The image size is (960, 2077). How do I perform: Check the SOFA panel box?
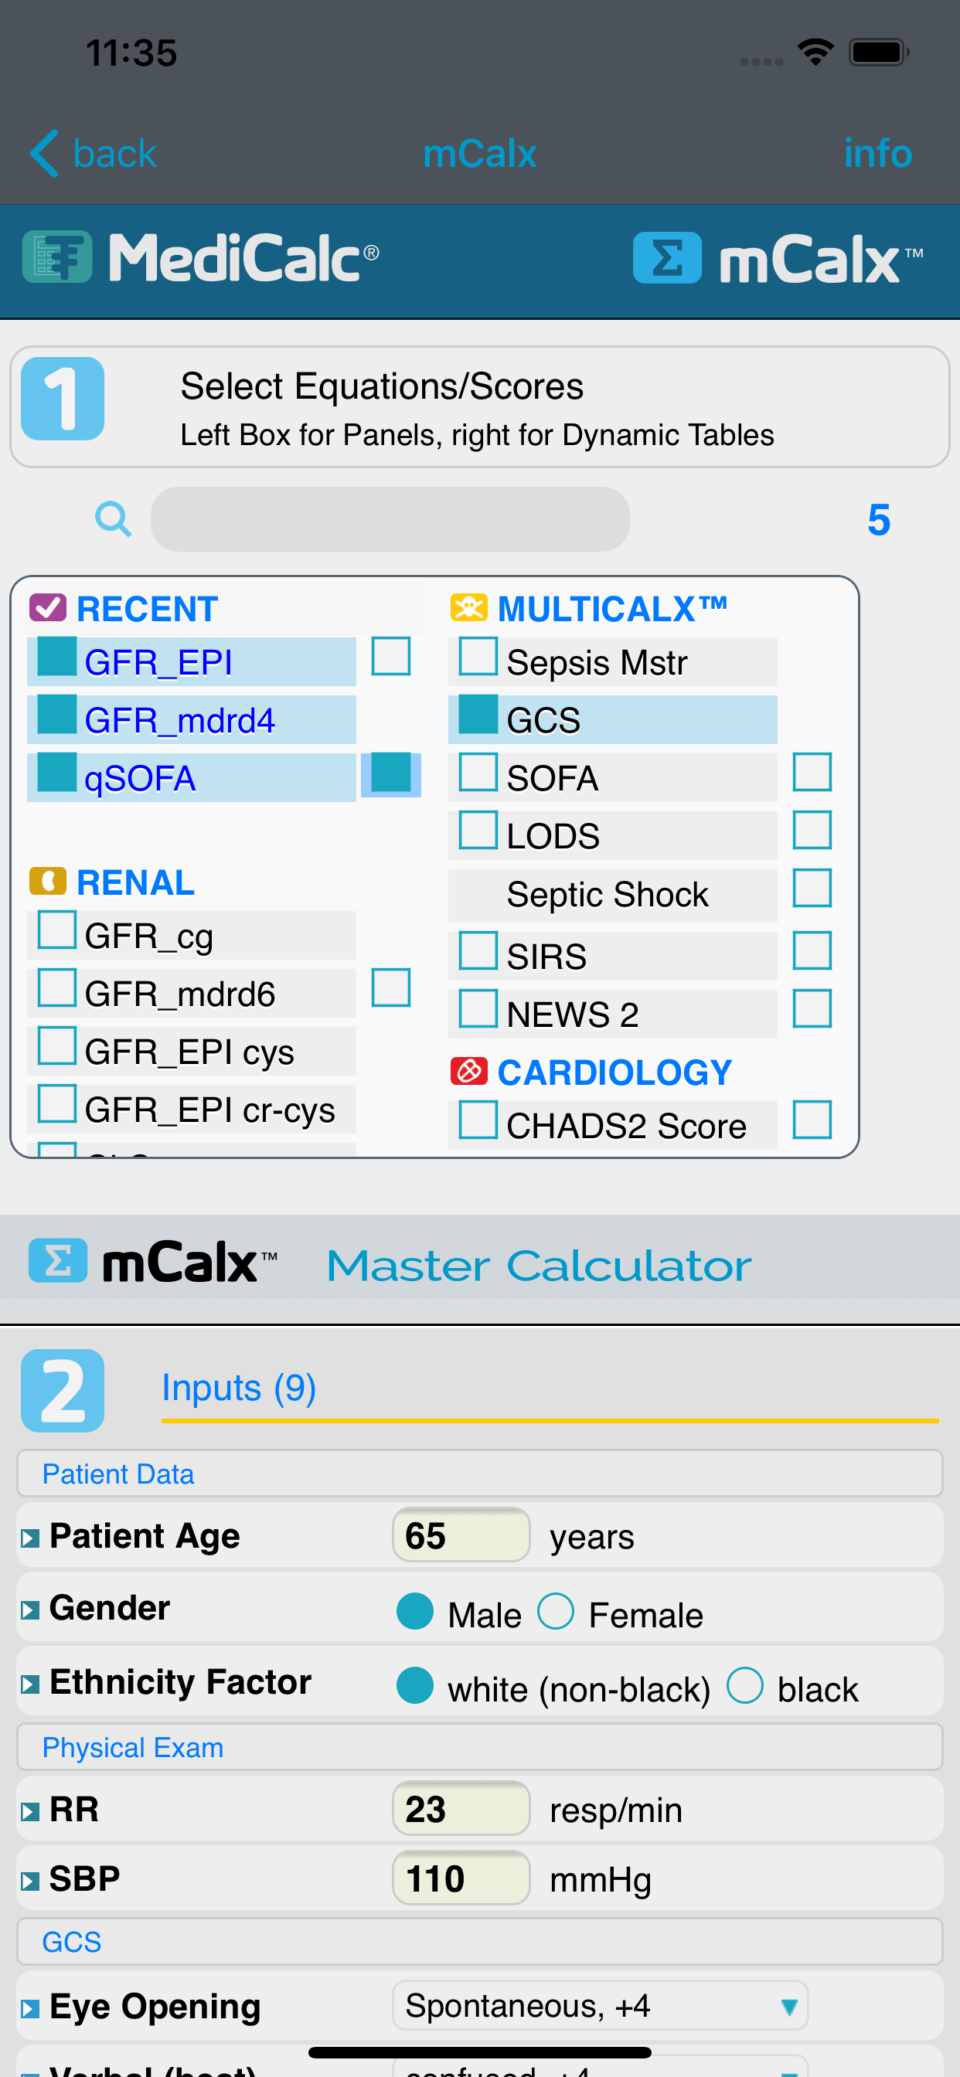478,772
